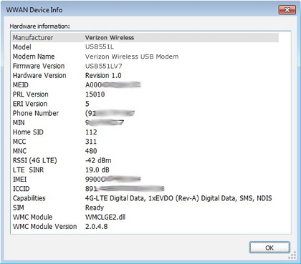Select the Home SID label

coord(28,132)
